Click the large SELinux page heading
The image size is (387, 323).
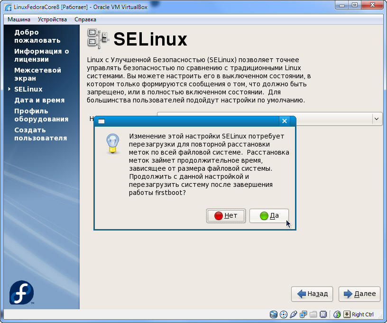click(150, 39)
